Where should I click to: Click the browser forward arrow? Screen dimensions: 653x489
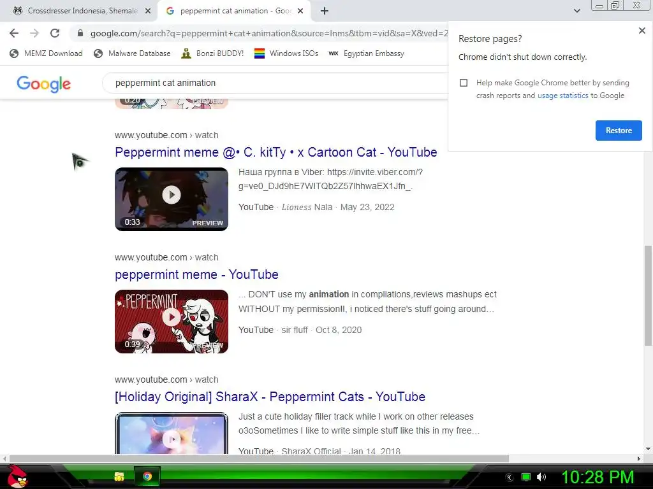tap(34, 33)
